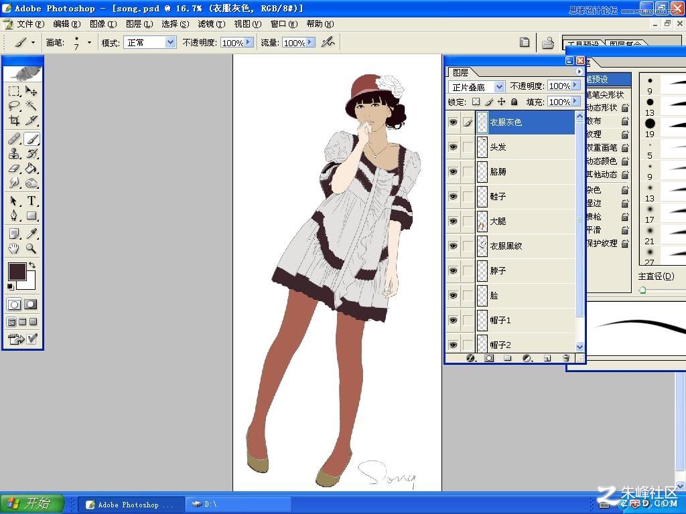This screenshot has height=514, width=686.
Task: Open the layer fill 填充 arrow
Action: coord(575,102)
